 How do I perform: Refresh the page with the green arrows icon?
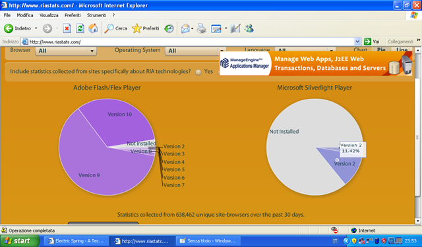point(80,28)
